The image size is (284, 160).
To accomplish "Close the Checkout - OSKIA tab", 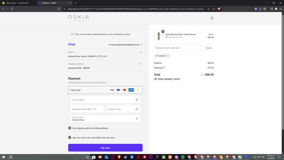I will (x=70, y=3).
